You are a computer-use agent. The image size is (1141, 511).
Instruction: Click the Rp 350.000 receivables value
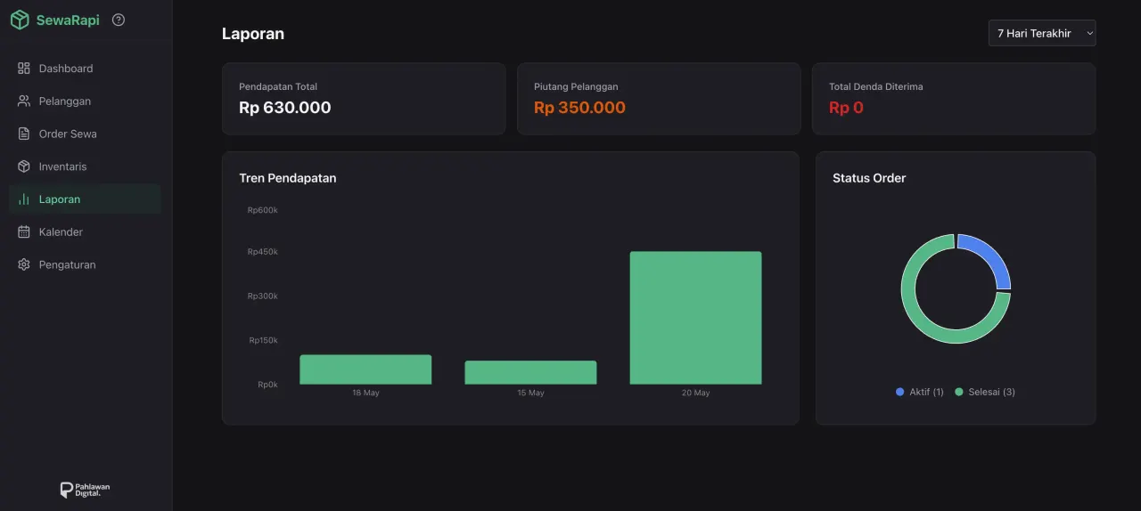tap(579, 108)
